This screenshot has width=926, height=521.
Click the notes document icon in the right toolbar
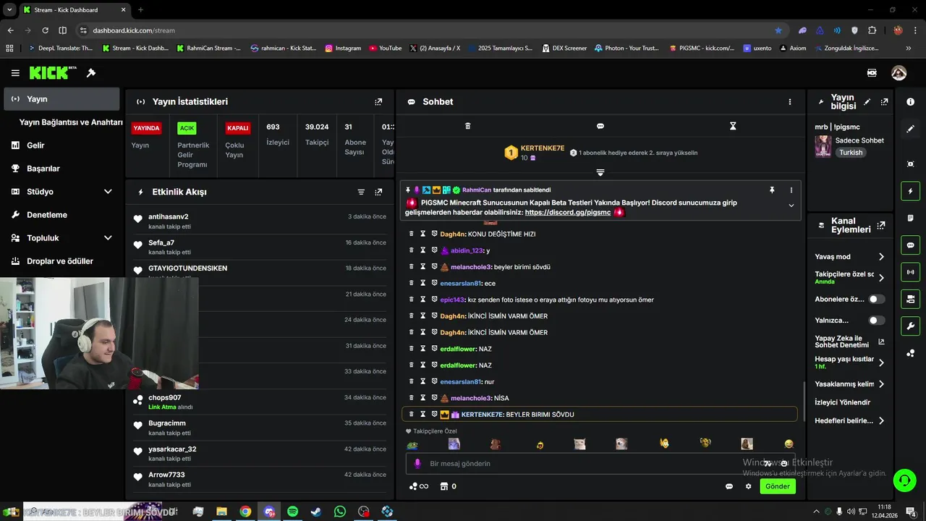click(x=910, y=219)
